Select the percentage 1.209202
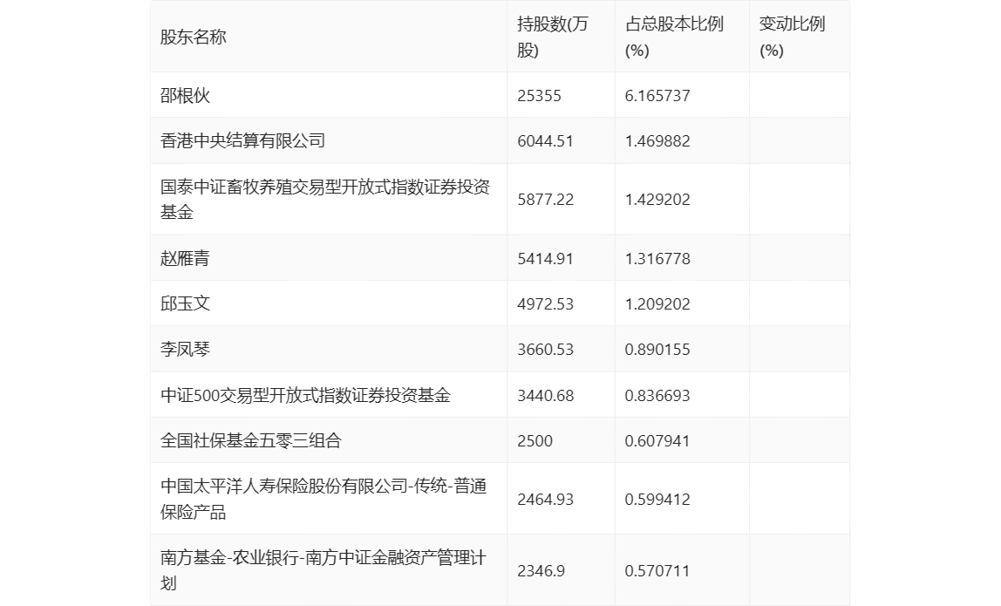The image size is (1001, 606). (657, 304)
